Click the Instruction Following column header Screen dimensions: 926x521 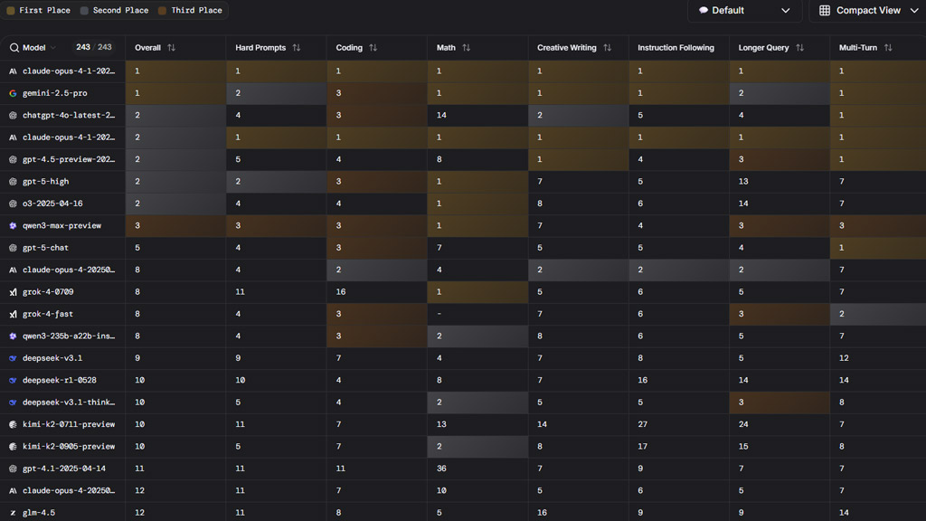tap(676, 48)
